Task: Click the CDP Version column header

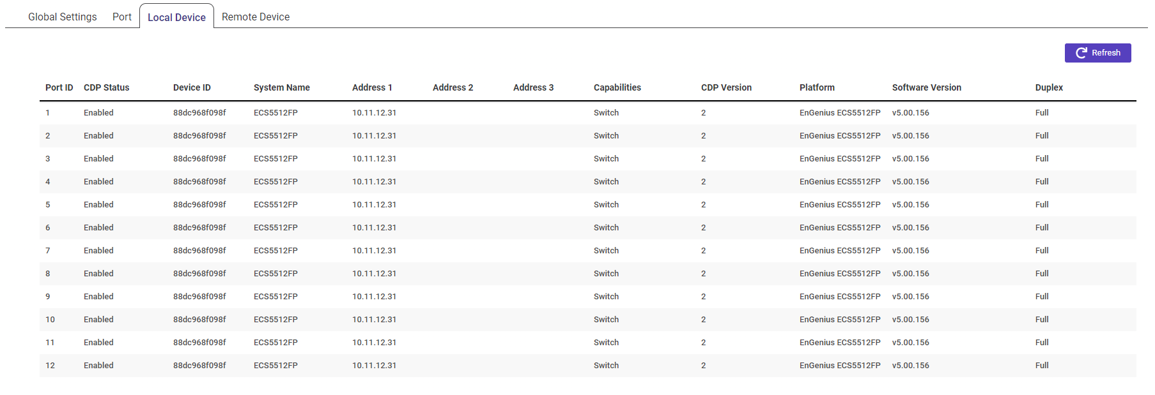Action: [726, 87]
